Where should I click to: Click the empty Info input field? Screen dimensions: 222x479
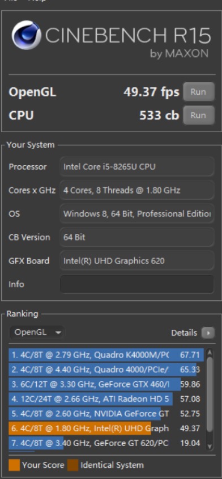point(137,284)
